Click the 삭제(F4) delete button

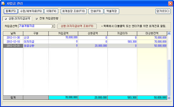[x=51, y=11]
